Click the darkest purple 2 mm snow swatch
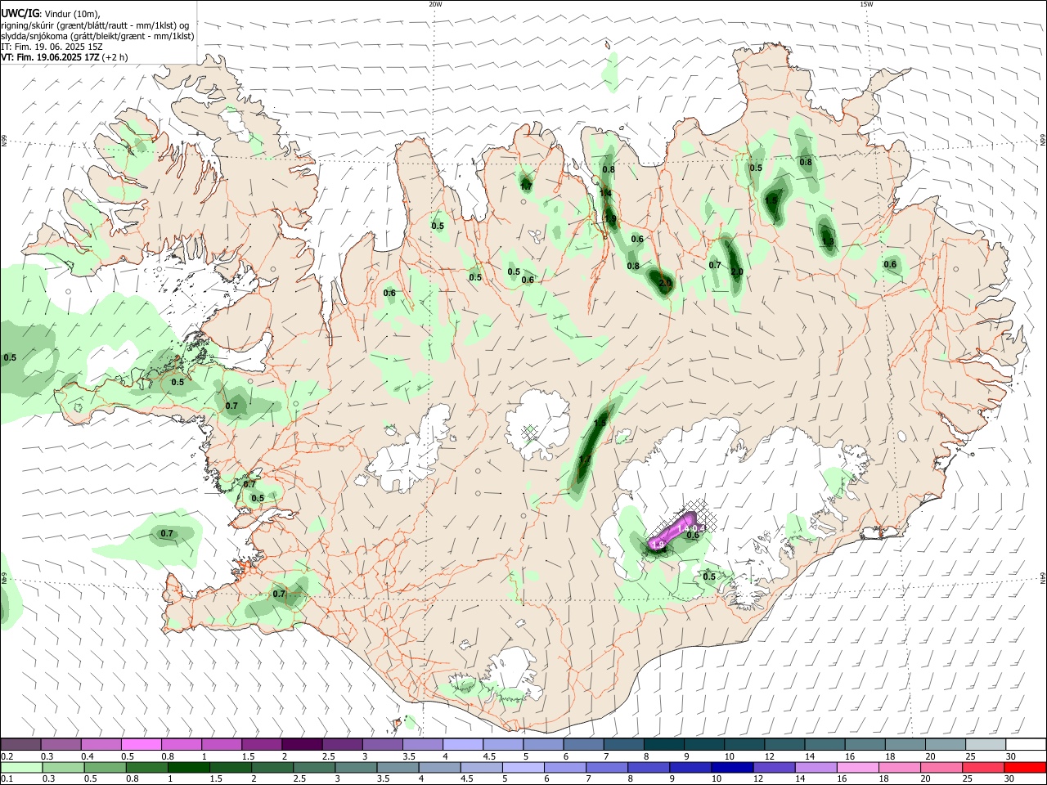 coord(302,745)
